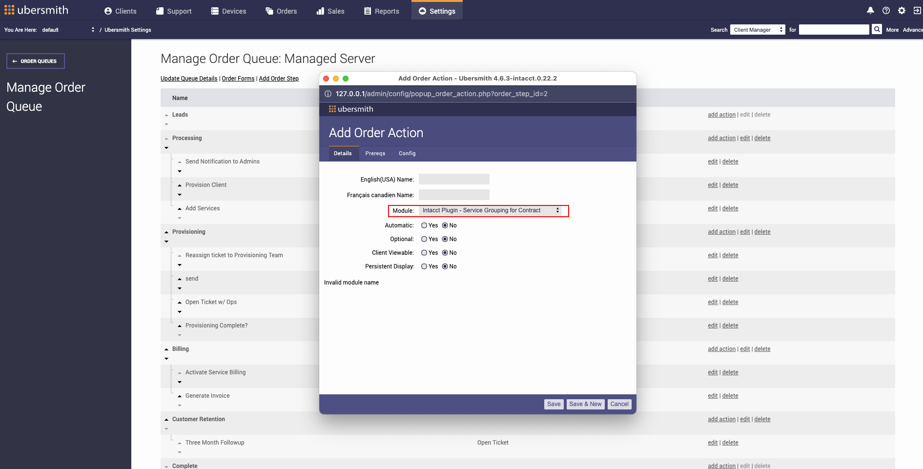Set Client Viewable to Yes

[x=424, y=253]
